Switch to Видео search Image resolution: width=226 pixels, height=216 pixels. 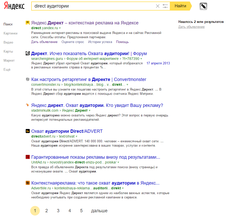point(8,42)
